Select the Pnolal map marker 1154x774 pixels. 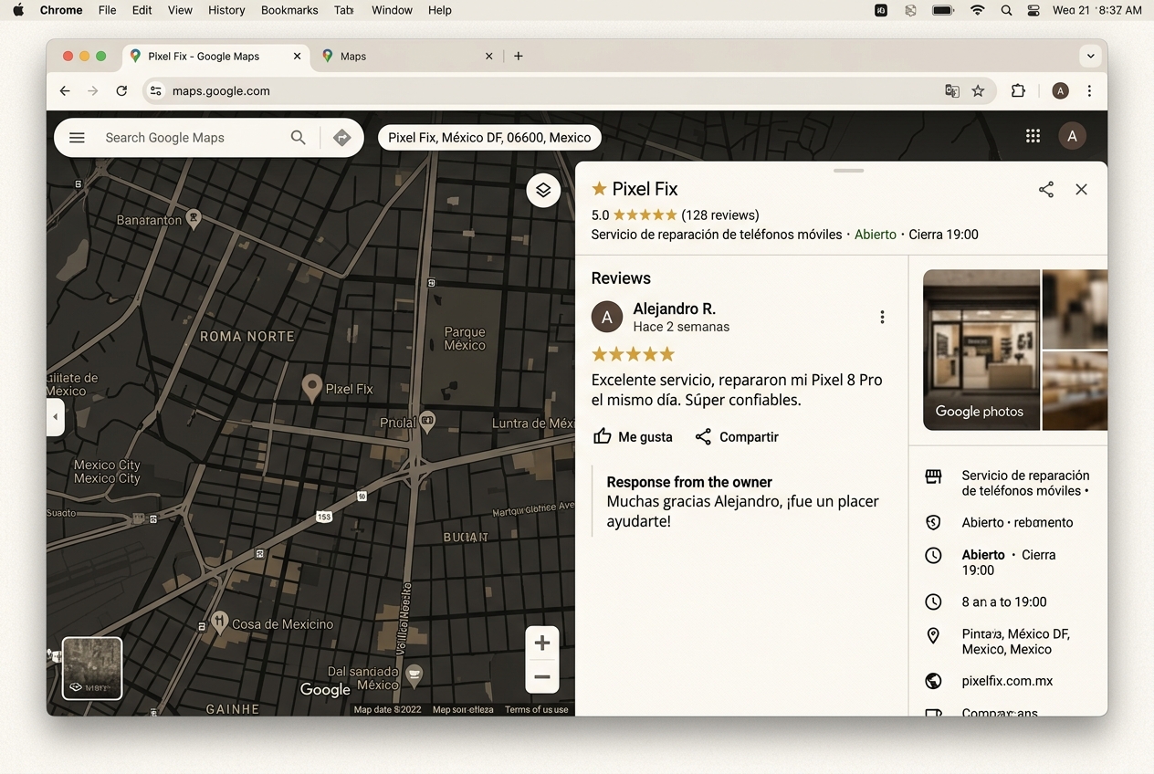click(x=427, y=422)
